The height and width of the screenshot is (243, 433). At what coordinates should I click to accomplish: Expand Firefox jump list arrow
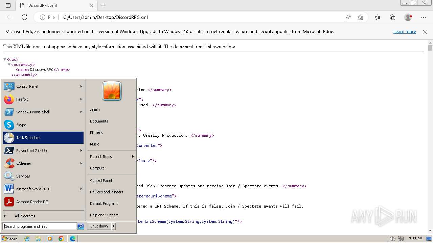(x=81, y=99)
